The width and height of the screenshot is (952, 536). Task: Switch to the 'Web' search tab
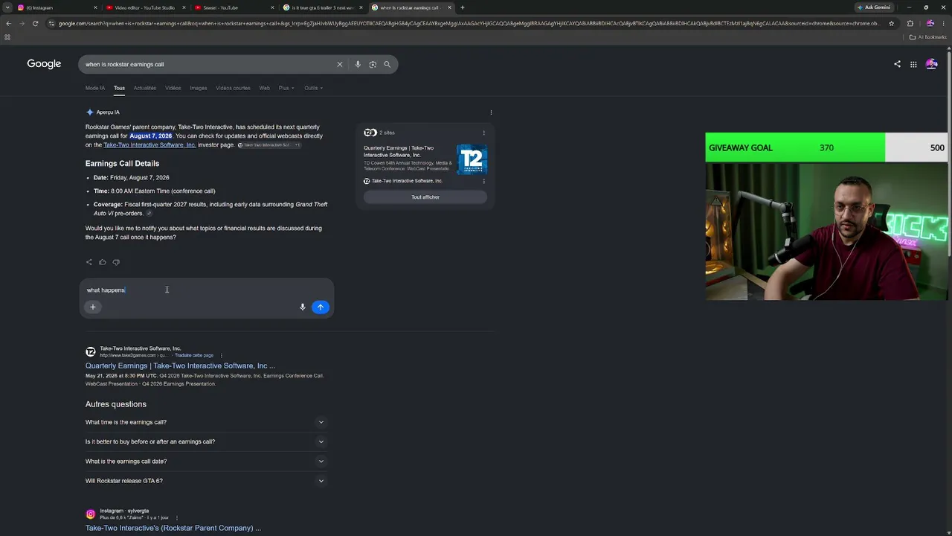[264, 88]
